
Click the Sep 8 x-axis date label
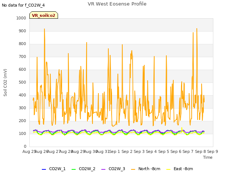click(200, 151)
